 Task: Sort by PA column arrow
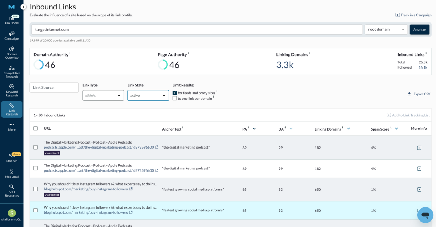pos(254,129)
